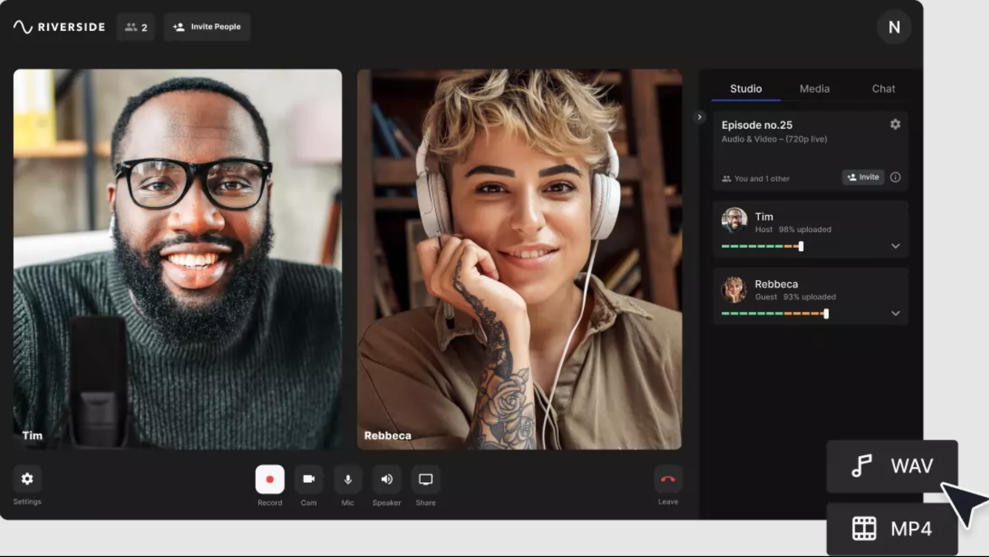The height and width of the screenshot is (557, 989).
Task: Start recording with the Record button
Action: click(270, 479)
